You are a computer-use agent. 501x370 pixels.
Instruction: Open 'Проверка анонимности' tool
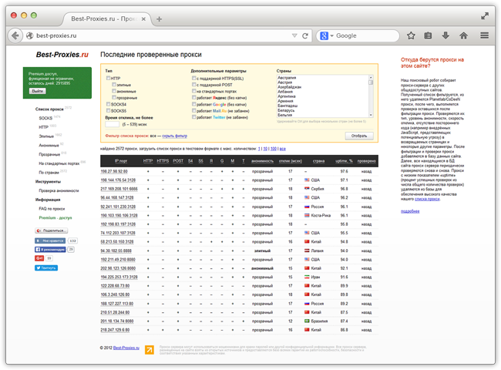pos(59,190)
